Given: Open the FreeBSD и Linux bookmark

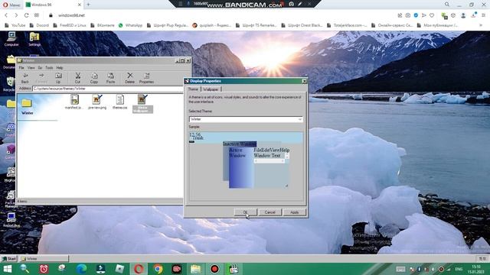Looking at the screenshot, I should pos(70,25).
